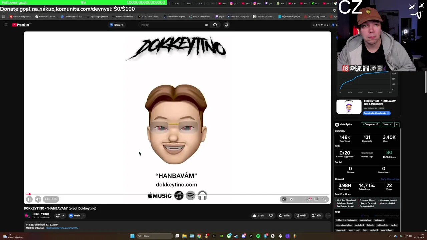
Task: Open 'Collaborate & Creat...' bookmark
Action: [x=72, y=17]
